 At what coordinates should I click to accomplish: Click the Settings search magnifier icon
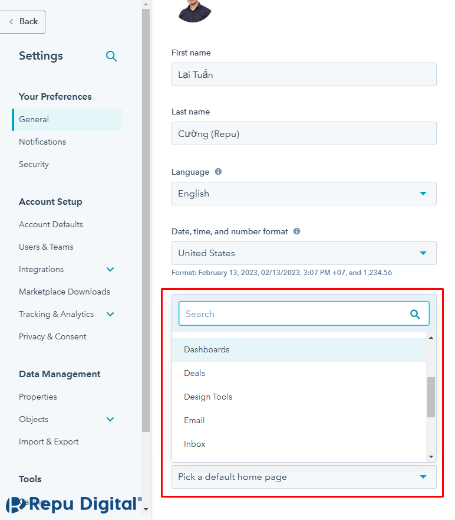coord(111,56)
